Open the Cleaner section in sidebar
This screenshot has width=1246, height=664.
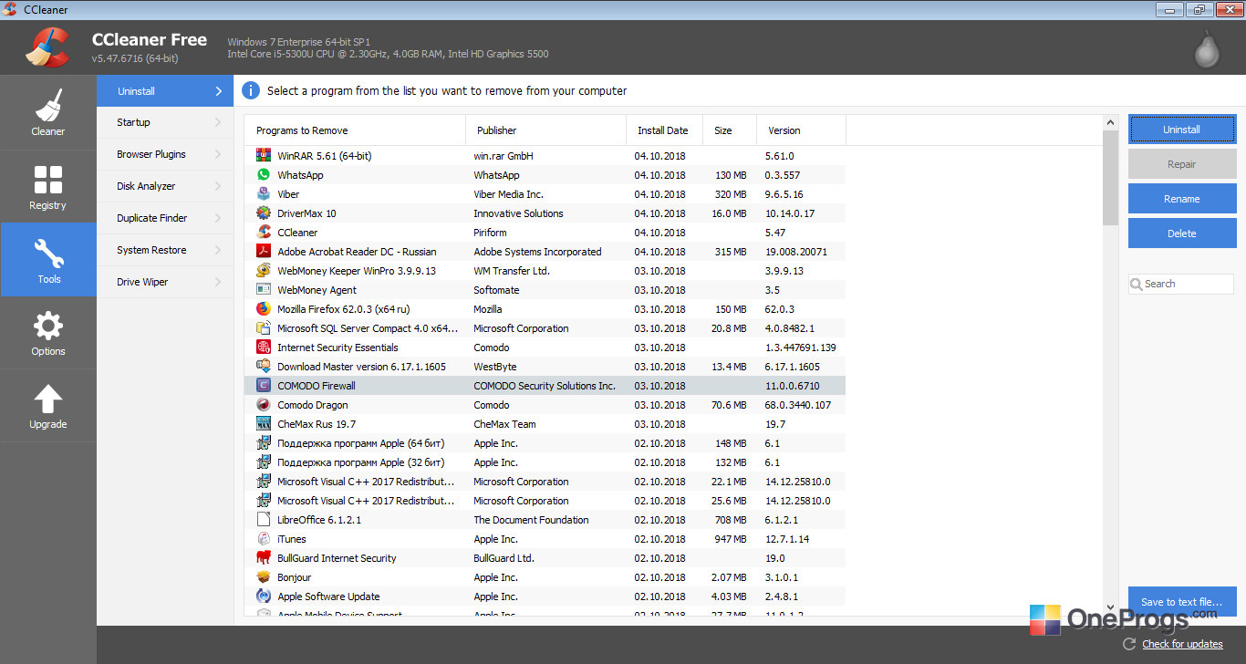point(48,112)
